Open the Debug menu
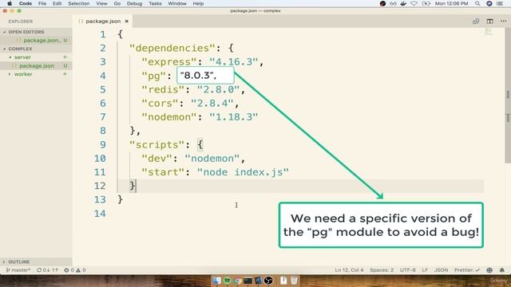The image size is (511, 287). [x=134, y=3]
